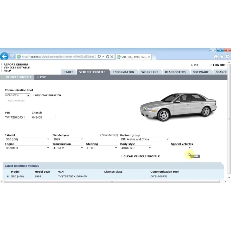Click the vertical scrollbar up arrow
Viewport: 231px width, 231px height.
[229, 62]
